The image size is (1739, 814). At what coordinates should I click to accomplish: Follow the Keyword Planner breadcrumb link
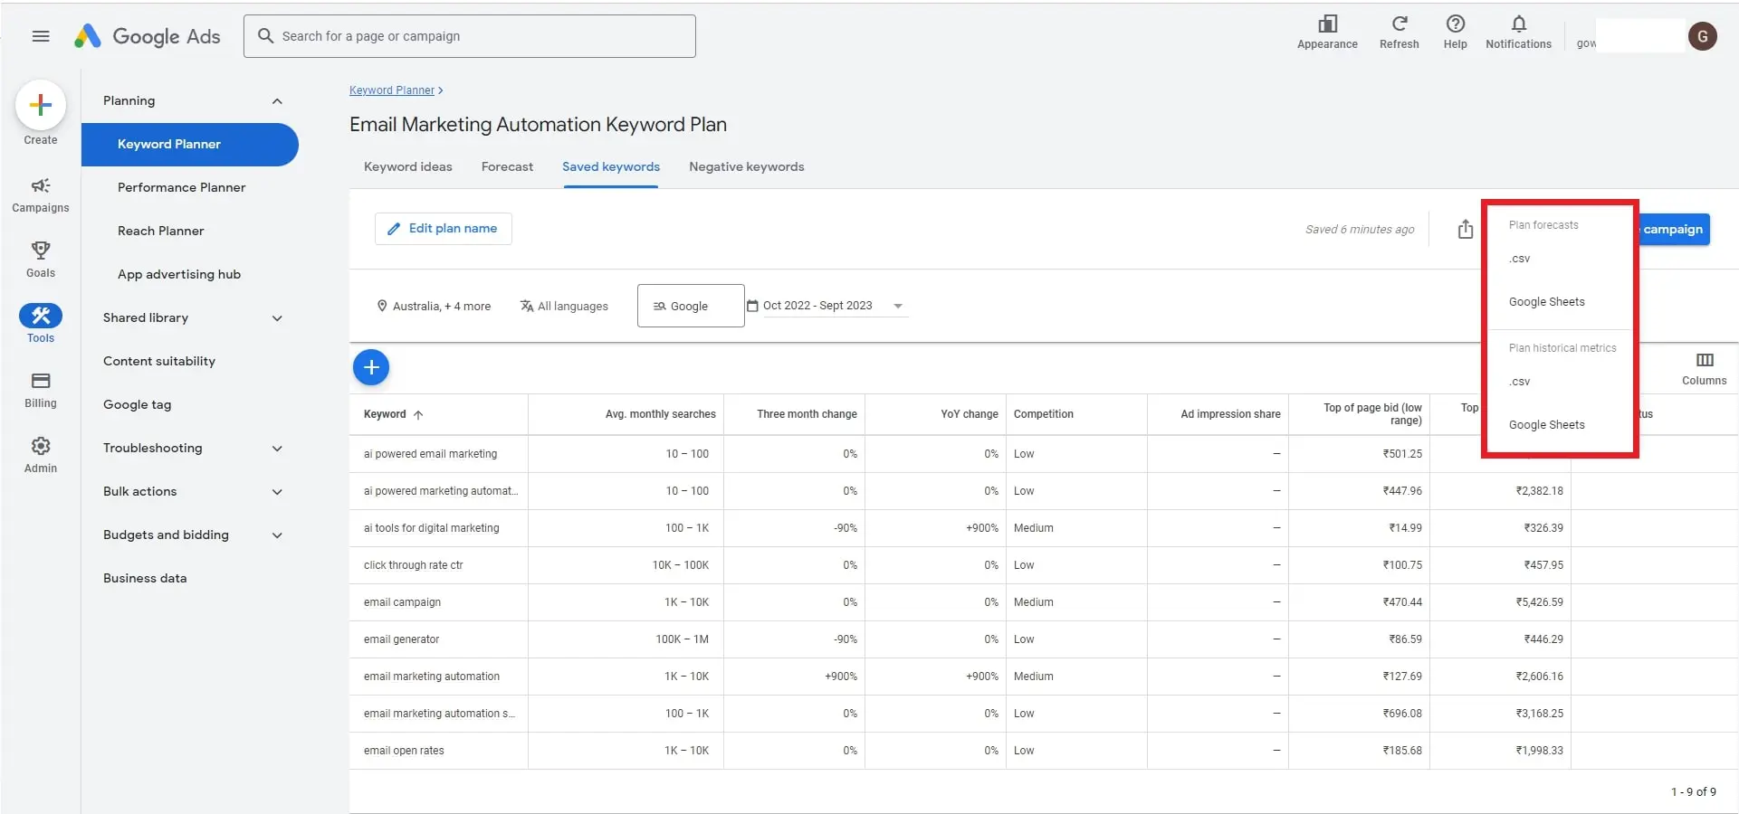pos(392,90)
